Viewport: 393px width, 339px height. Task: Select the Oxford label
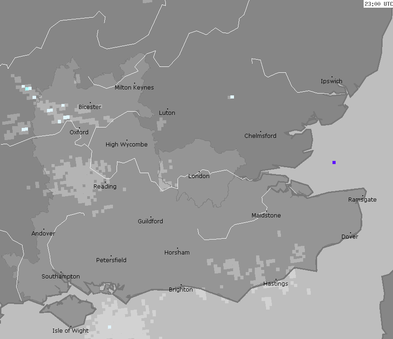point(79,132)
